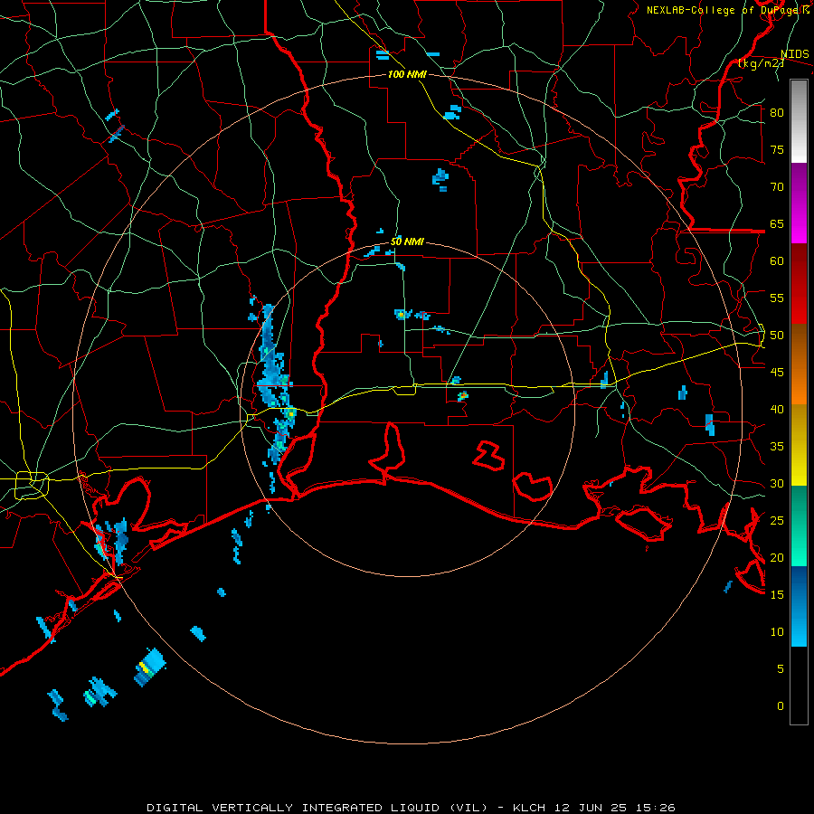Click the light blue color bar segment
This screenshot has height=814, width=814.
point(799,606)
